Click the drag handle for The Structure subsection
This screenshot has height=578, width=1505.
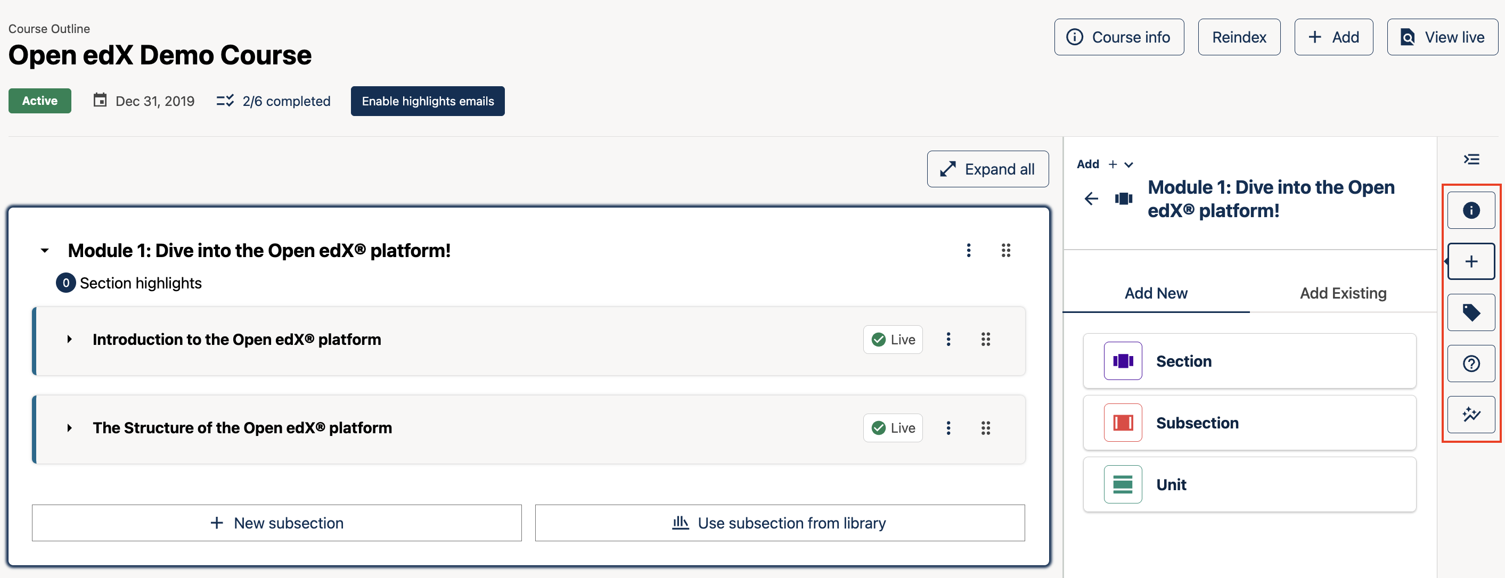click(985, 428)
